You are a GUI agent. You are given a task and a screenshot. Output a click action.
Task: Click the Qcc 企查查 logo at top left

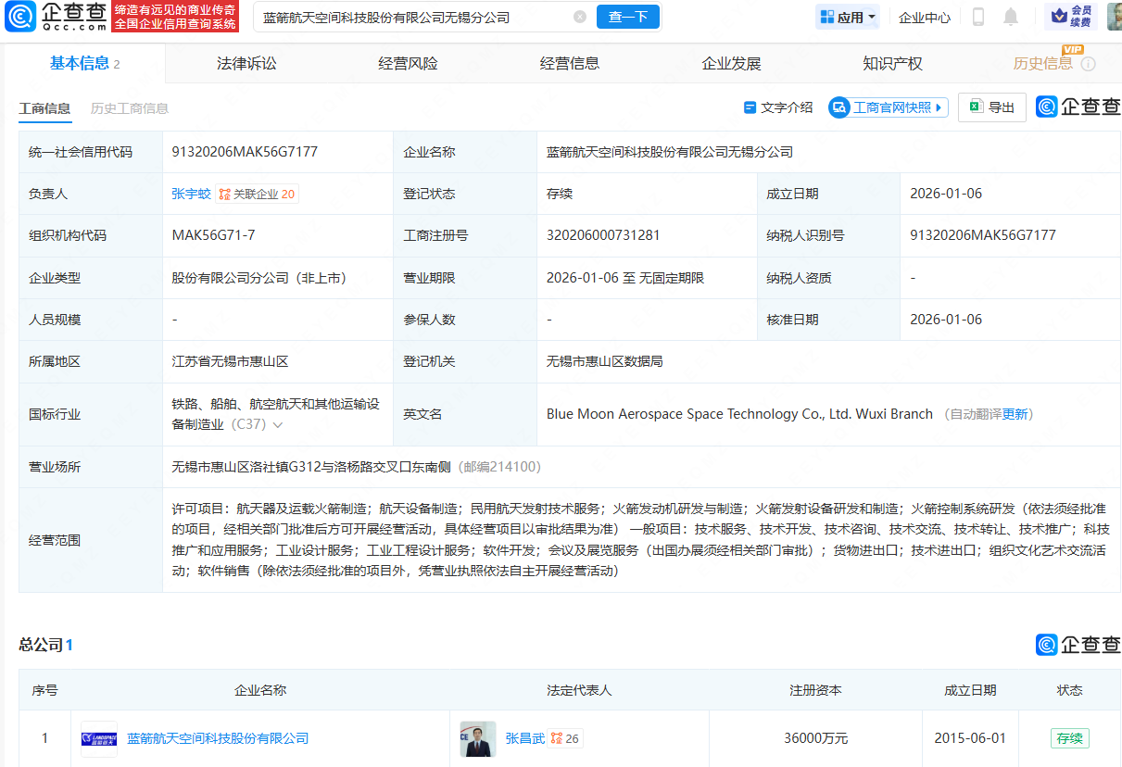tap(56, 16)
